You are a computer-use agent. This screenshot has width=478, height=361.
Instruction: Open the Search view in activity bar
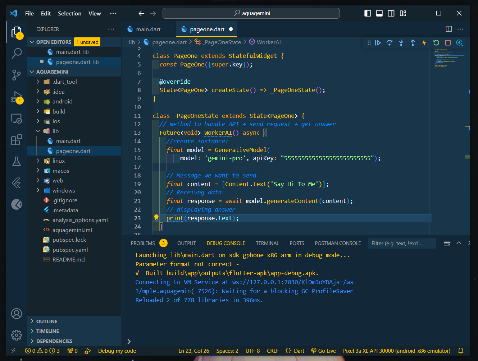point(17,53)
